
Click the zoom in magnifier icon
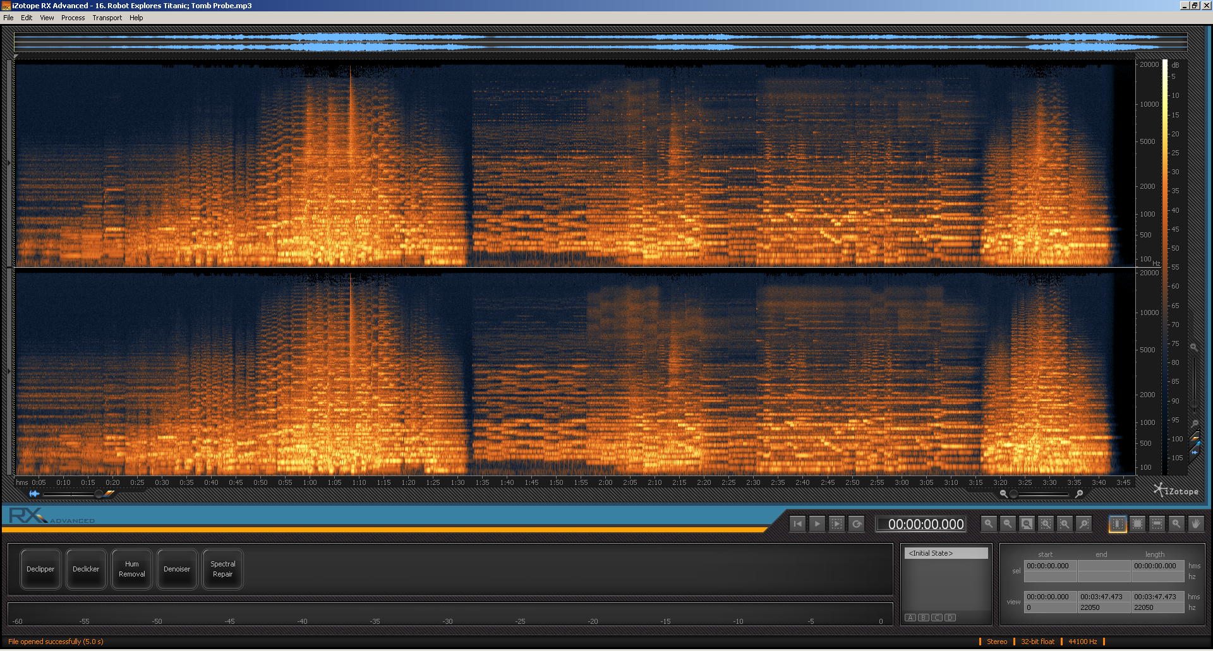click(989, 523)
